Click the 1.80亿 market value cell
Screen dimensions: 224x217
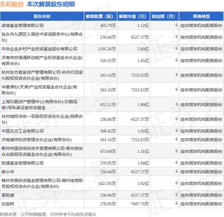pos(143,105)
